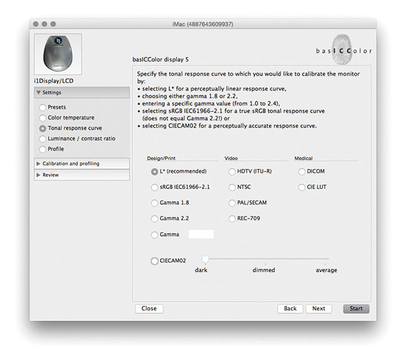
Task: Select the Color temperature settings page
Action: coord(42,118)
